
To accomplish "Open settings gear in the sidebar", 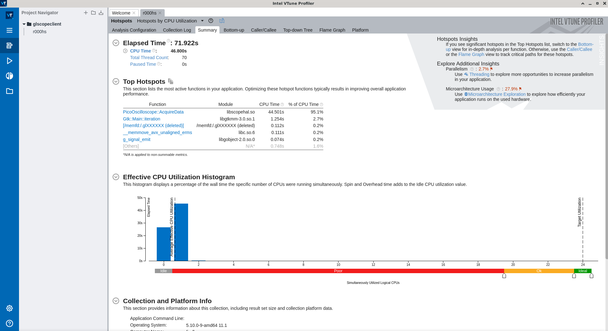I will pos(9,308).
